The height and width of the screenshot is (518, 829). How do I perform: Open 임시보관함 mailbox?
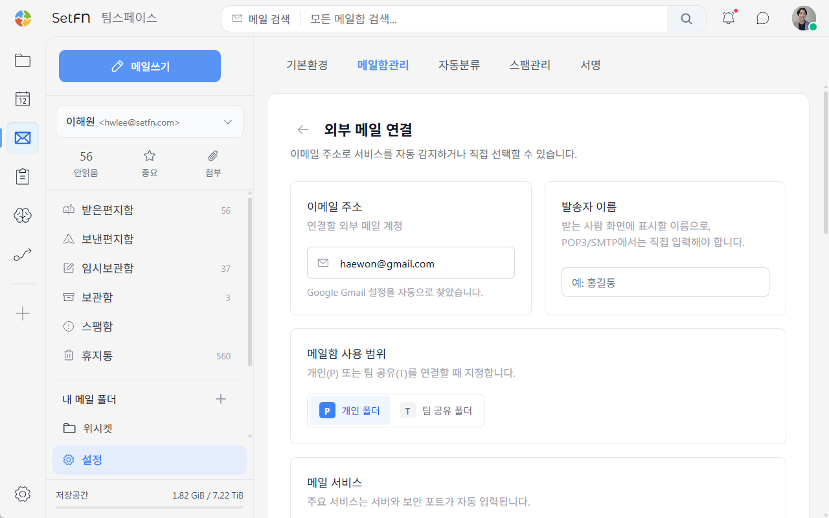146,268
